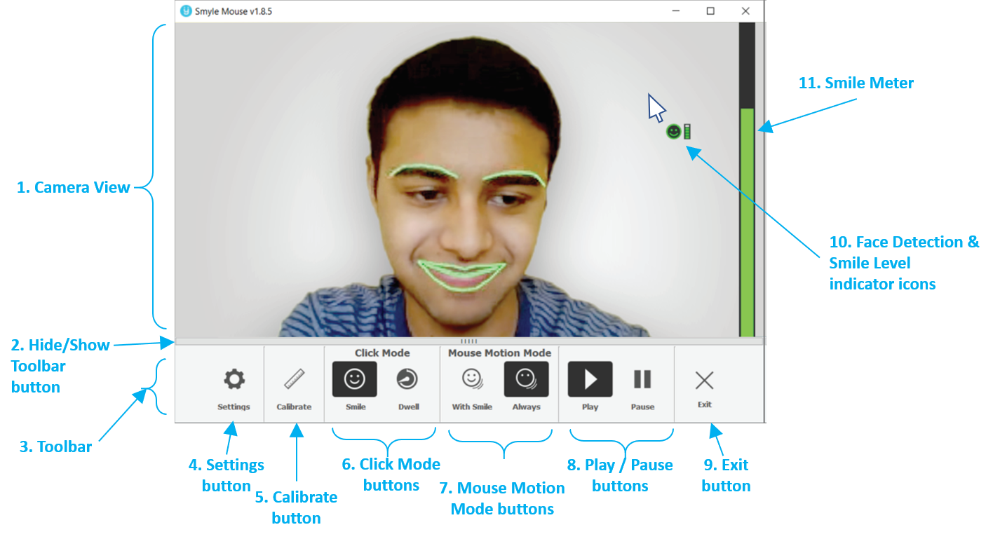The height and width of the screenshot is (539, 993).
Task: Exit the application via the Exit button
Action: tap(704, 381)
